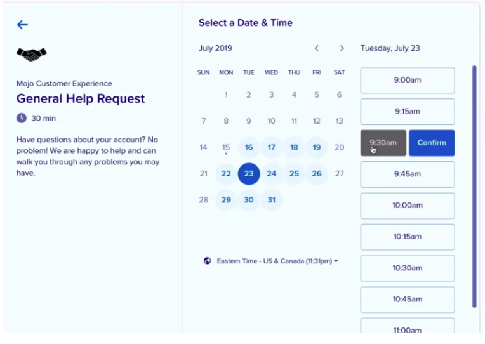
Task: Pick the 9:45am time slot
Action: pos(408,175)
